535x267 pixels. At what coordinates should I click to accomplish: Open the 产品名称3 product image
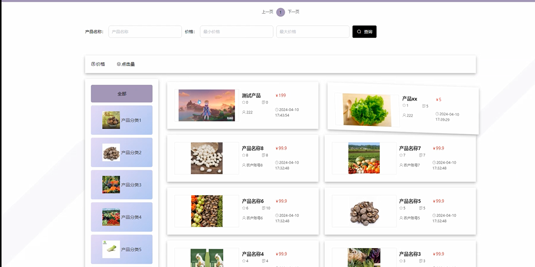[364, 257]
